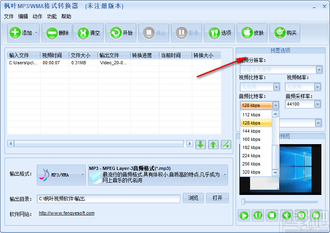Play the preview video

pyautogui.click(x=244, y=215)
